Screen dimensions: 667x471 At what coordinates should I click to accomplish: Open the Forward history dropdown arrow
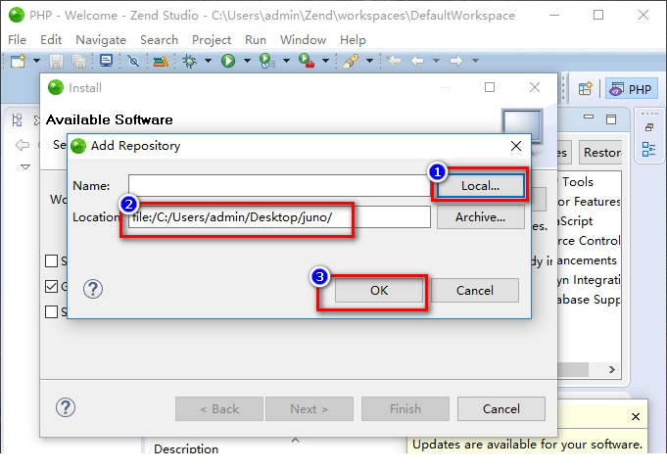(x=475, y=61)
